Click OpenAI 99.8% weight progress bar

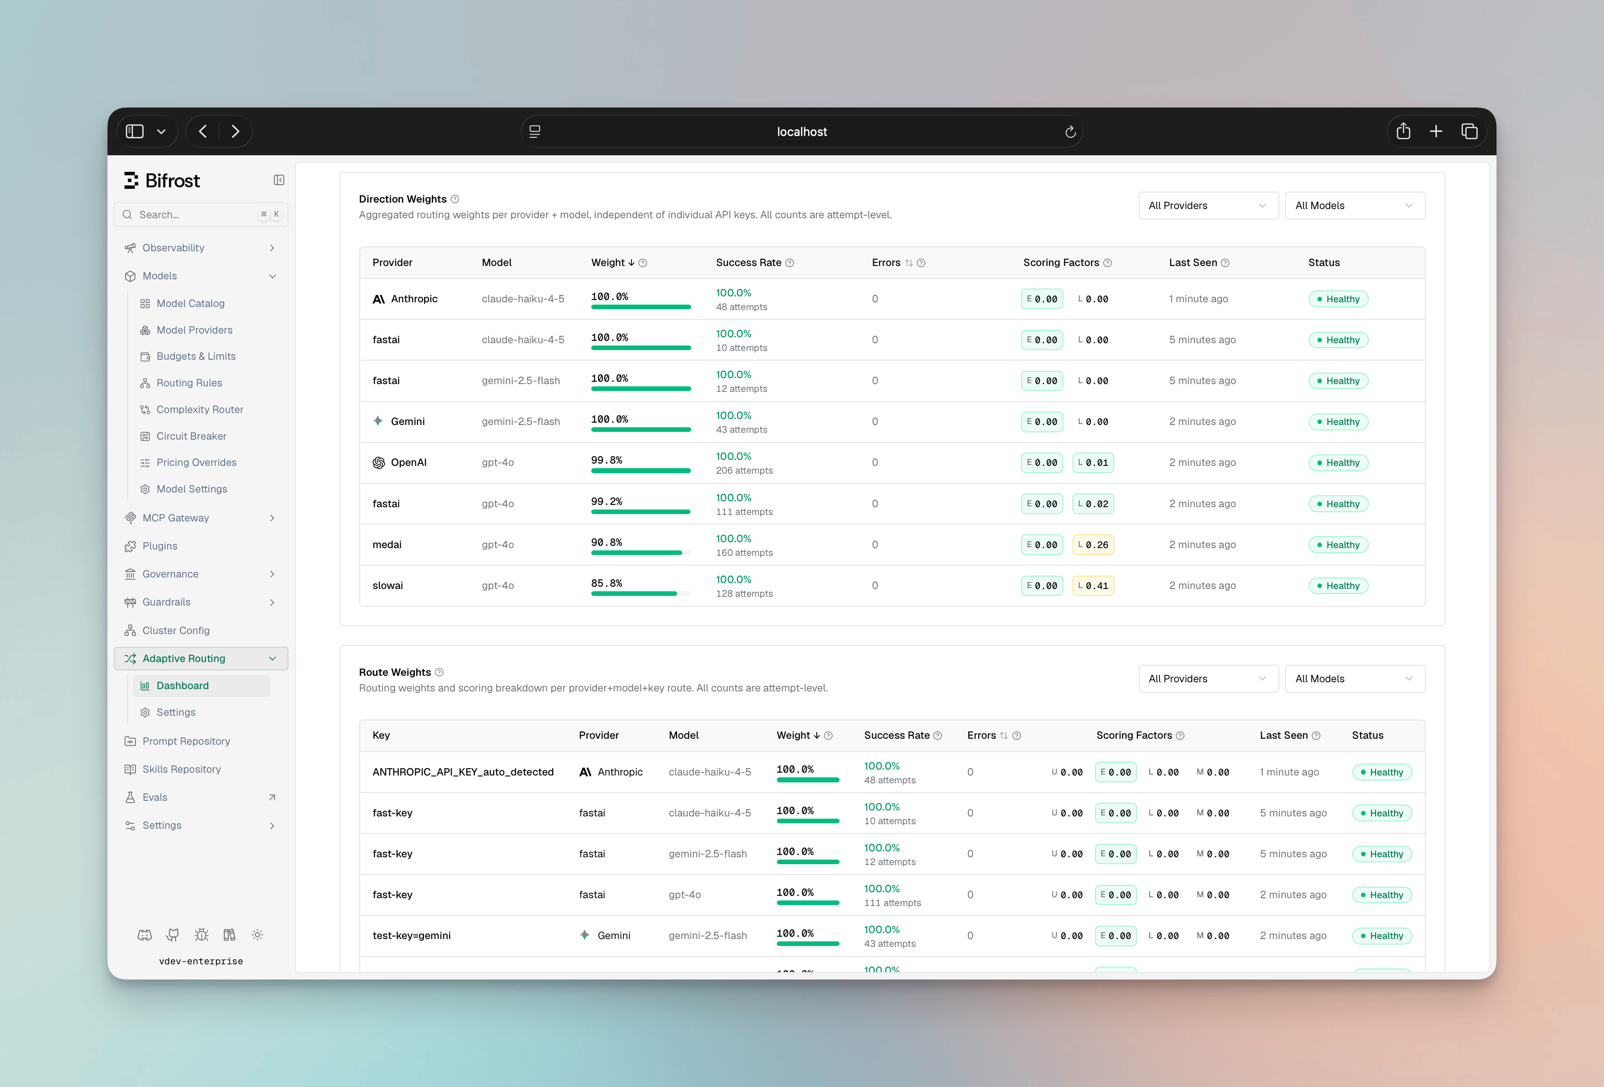tap(641, 471)
